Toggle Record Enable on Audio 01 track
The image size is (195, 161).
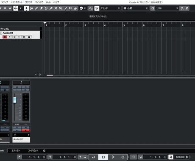click(x=5, y=37)
